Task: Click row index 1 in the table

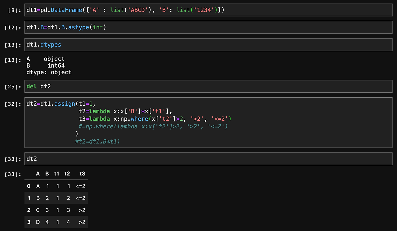Action: pyautogui.click(x=29, y=198)
